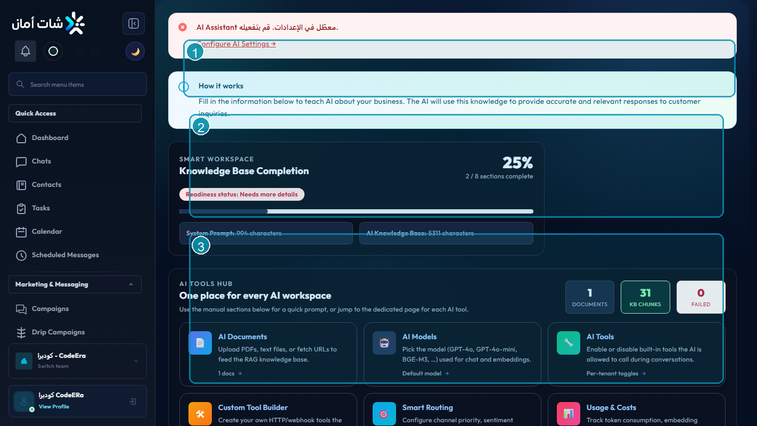Click the Configure AI Settings link

coord(236,44)
